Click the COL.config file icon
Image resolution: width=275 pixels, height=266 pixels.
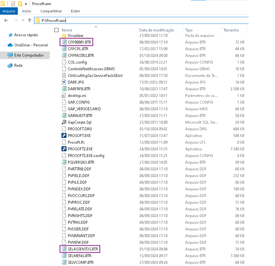(x=64, y=62)
